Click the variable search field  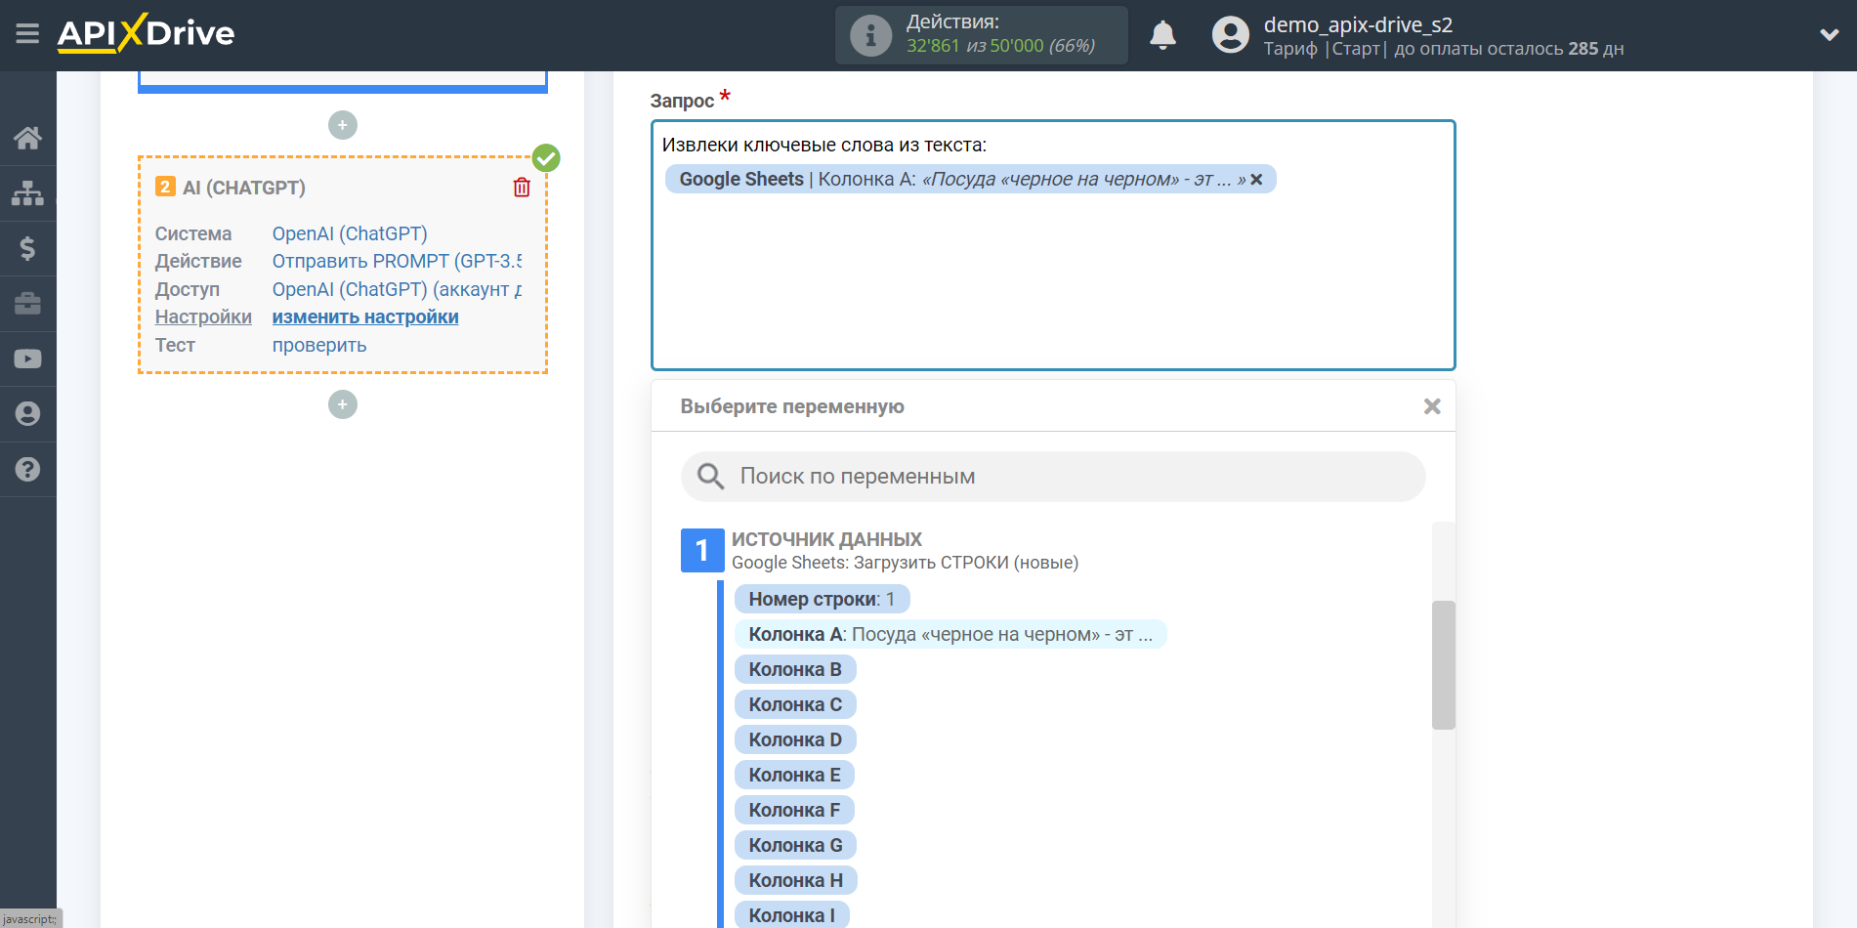1053,477
